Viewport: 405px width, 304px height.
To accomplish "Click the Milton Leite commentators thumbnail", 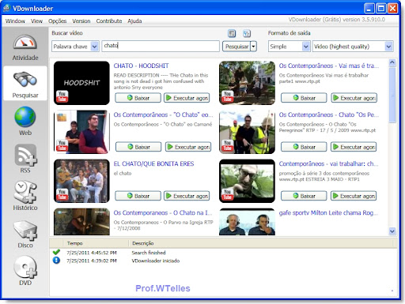I will [247, 222].
